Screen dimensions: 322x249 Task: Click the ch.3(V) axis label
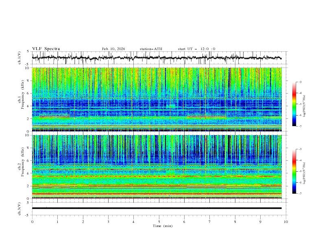[x=20, y=209]
